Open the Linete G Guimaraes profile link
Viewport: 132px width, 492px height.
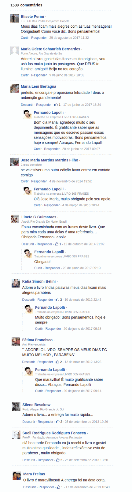[39, 217]
